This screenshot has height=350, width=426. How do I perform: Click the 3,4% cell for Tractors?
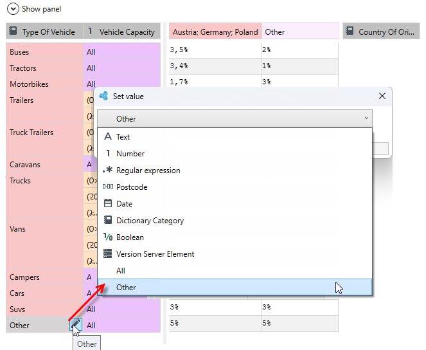coord(215,66)
